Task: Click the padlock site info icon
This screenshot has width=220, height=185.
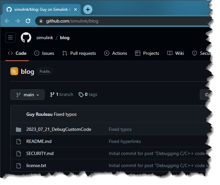Action: point(41,21)
